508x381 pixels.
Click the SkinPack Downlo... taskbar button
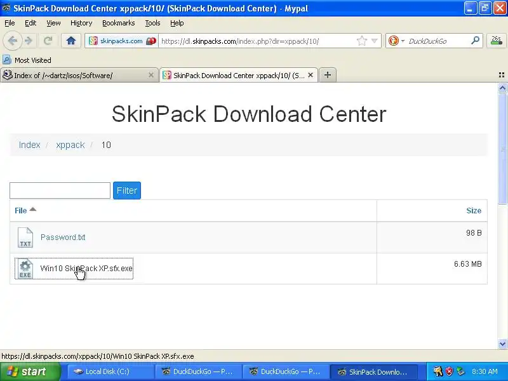pos(373,371)
